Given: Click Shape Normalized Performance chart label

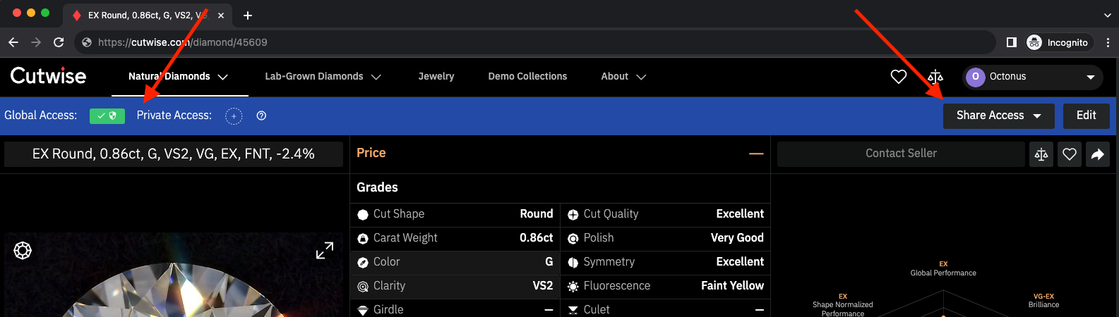Looking at the screenshot, I should [x=843, y=309].
